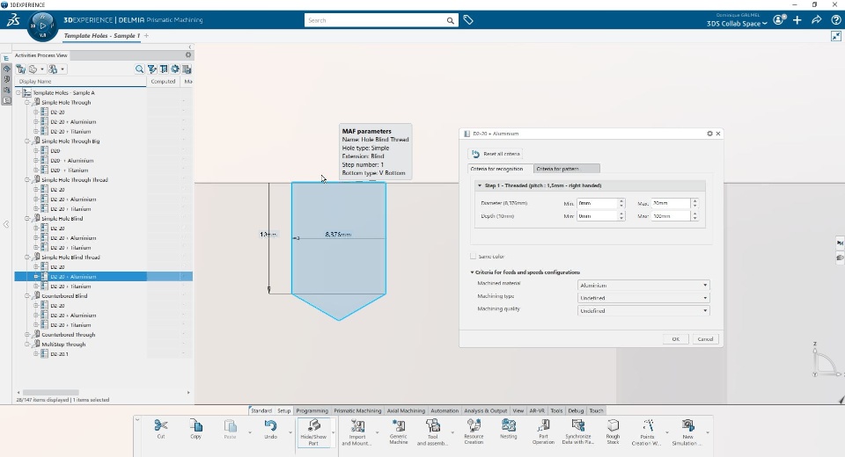Click the tag icon beside search bar
845x457 pixels.
coord(468,20)
